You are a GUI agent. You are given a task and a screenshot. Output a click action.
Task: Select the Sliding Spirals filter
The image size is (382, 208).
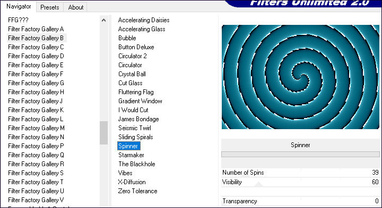coord(136,137)
